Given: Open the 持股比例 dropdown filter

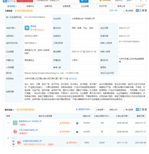Looking at the screenshot, I should (x=114, y=110).
